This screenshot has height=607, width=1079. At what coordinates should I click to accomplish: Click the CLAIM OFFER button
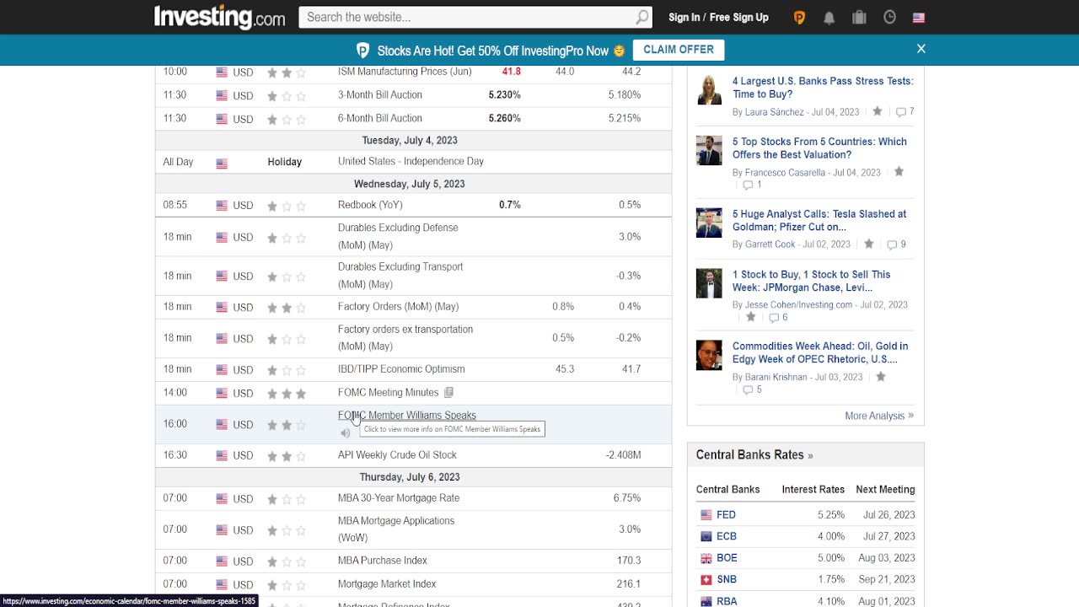click(x=679, y=50)
